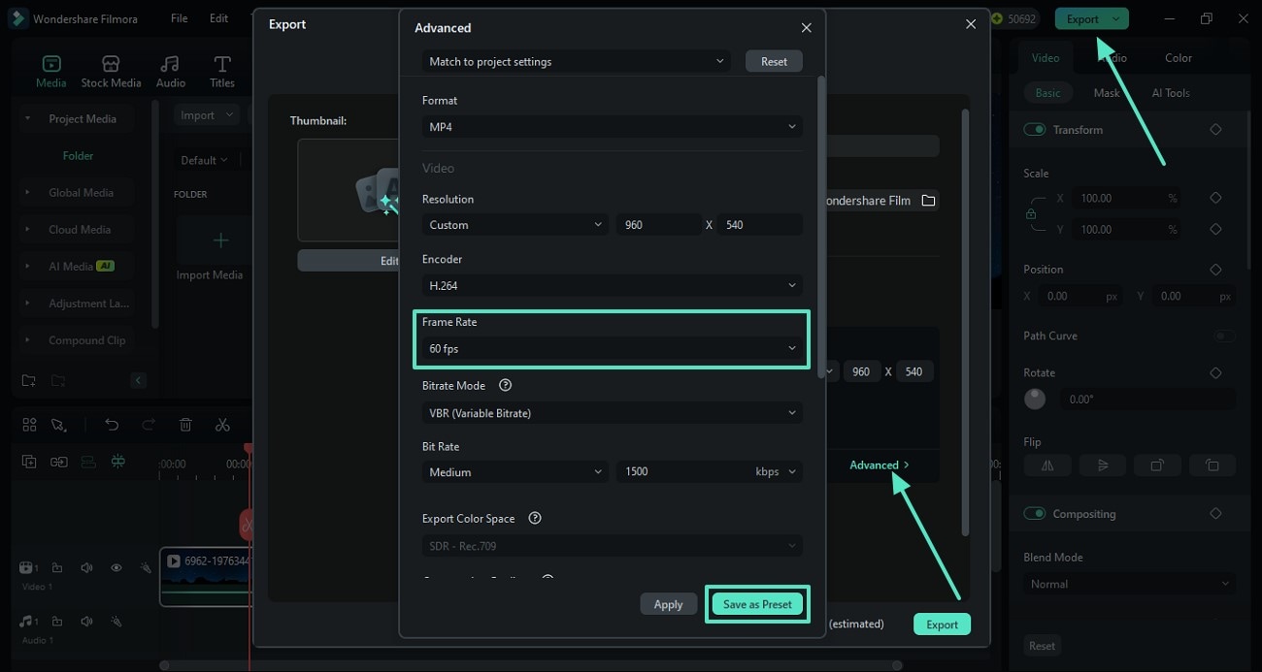
Task: Click the link clips icon
Action: coord(59,462)
